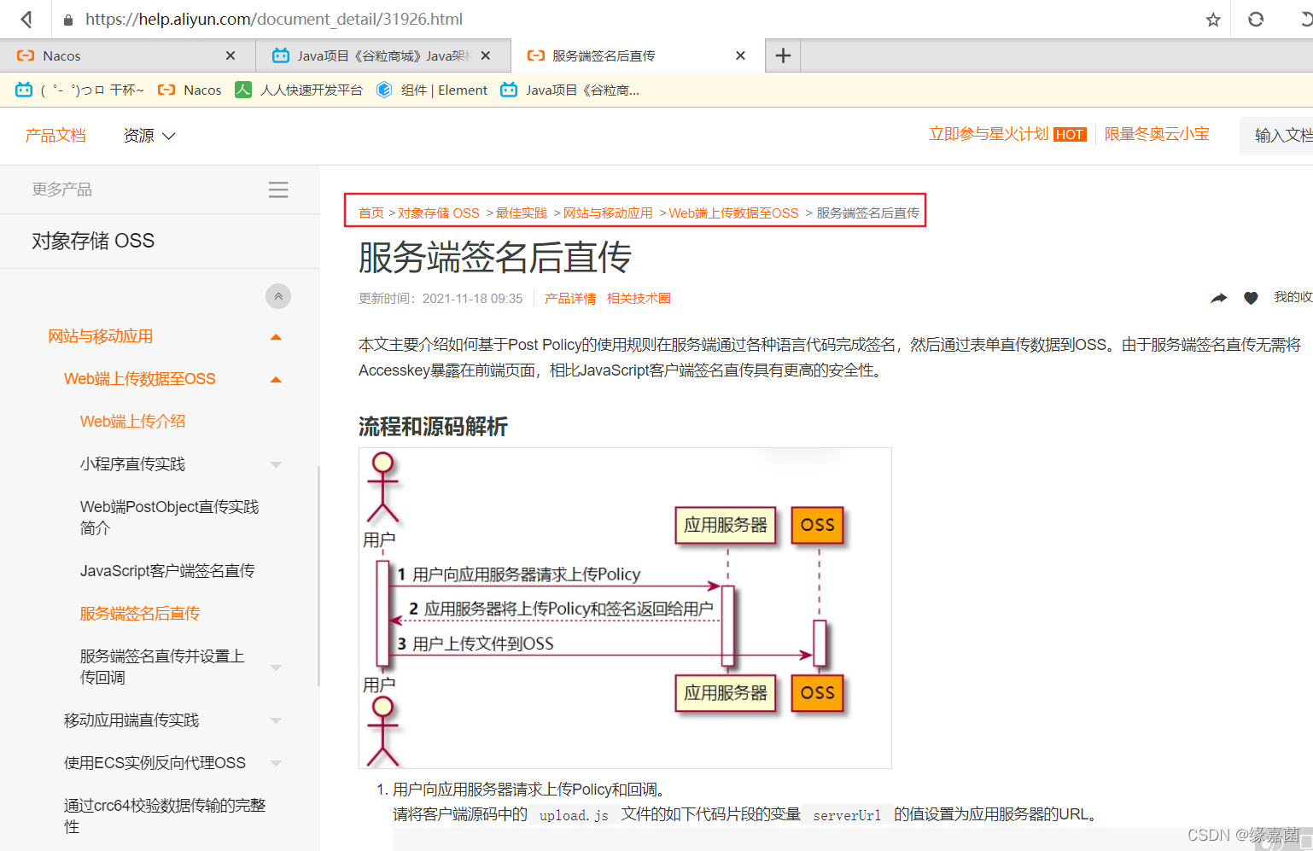1313x851 pixels.
Task: Open the 首页 breadcrumb link
Action: point(371,213)
